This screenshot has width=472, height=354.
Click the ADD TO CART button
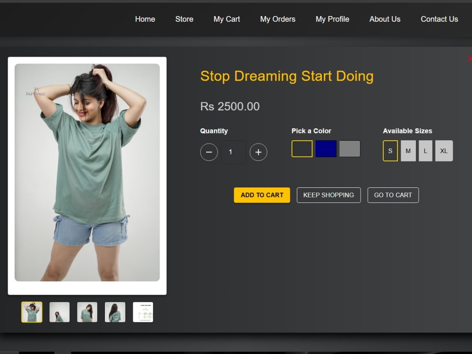[x=262, y=195]
